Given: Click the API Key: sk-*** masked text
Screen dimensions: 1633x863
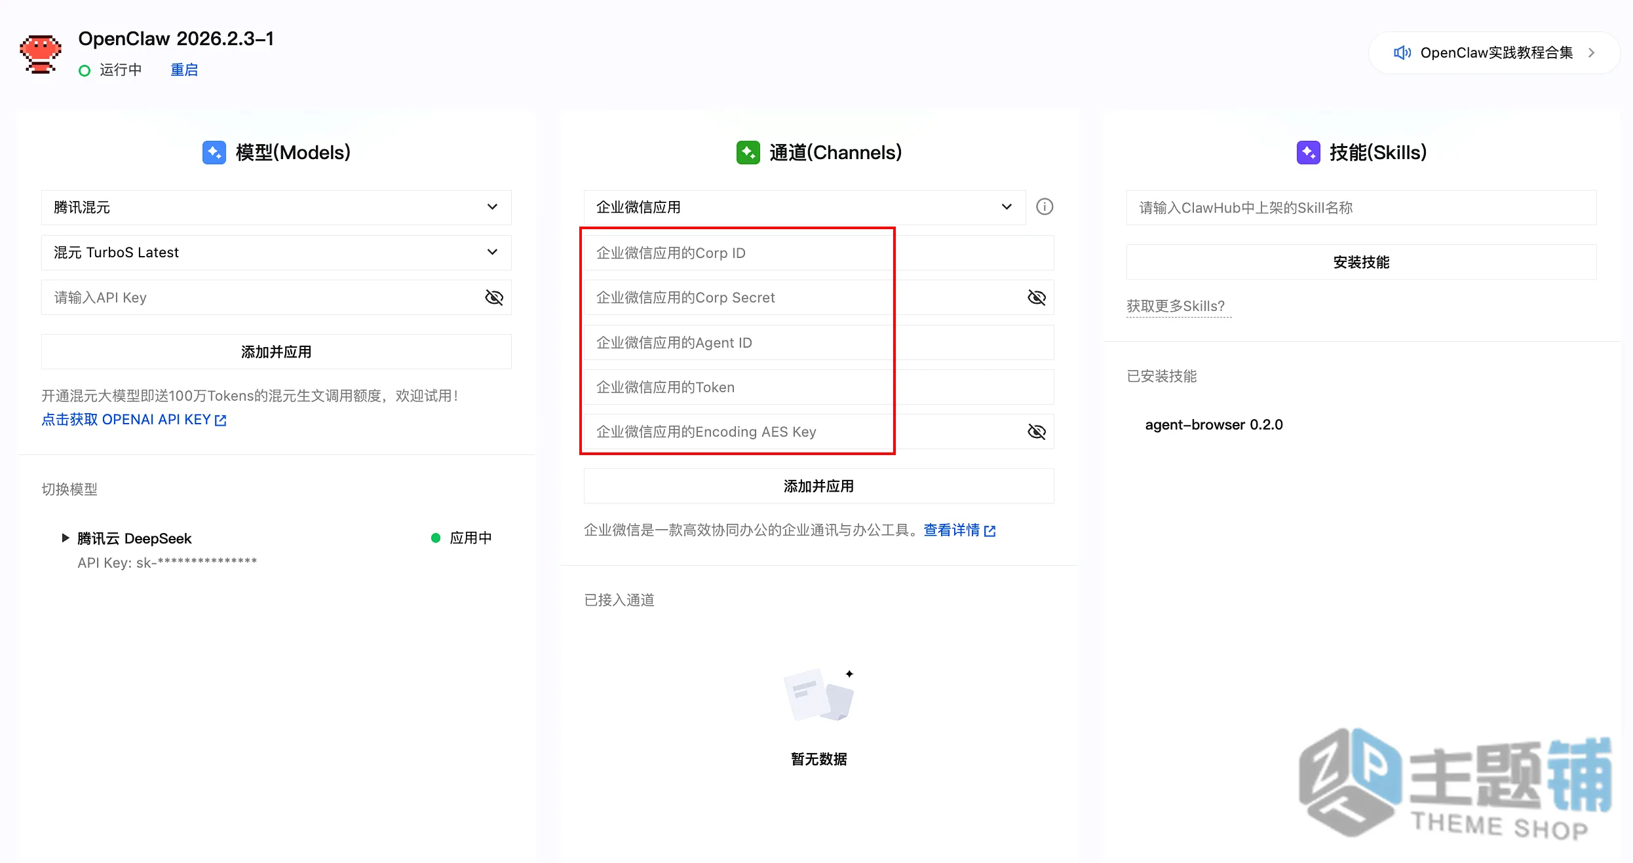Looking at the screenshot, I should (167, 563).
